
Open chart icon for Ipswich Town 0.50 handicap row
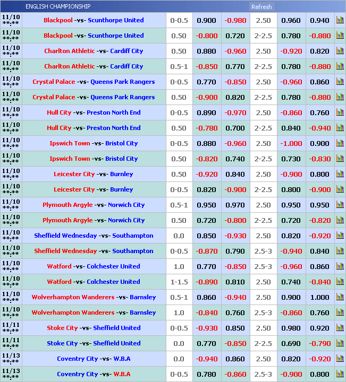pyautogui.click(x=340, y=159)
